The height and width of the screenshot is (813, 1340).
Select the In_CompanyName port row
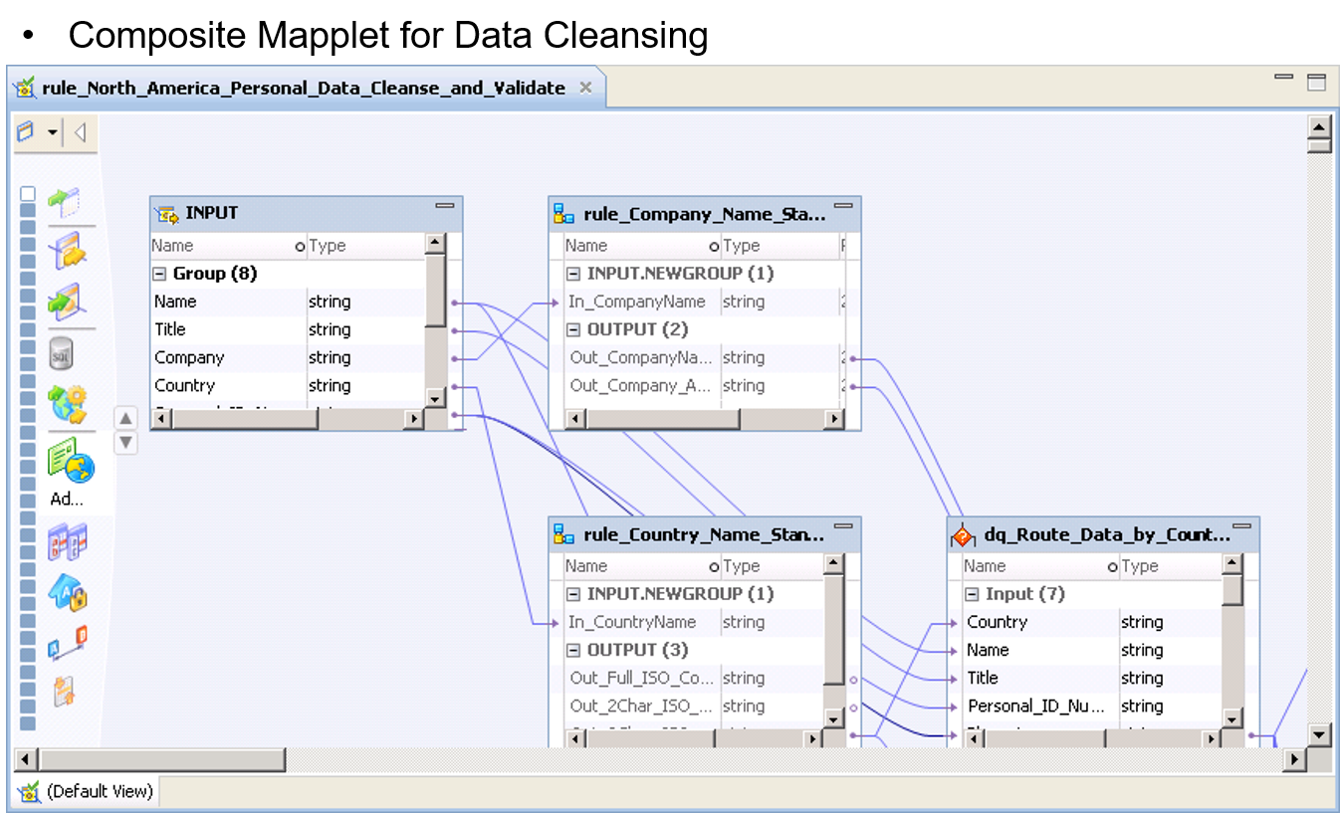click(703, 302)
